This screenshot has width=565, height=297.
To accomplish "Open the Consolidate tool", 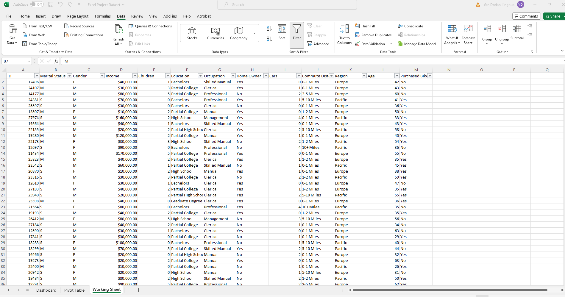I will pos(411,26).
